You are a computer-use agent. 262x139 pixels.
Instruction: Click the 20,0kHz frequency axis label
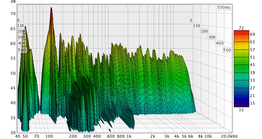pyautogui.click(x=230, y=136)
